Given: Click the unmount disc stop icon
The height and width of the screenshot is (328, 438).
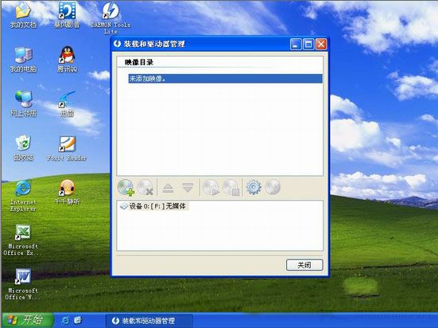Looking at the screenshot, I should pos(231,187).
